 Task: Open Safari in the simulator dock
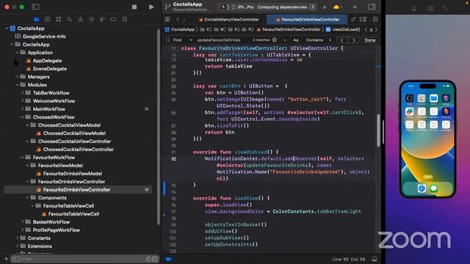click(x=422, y=188)
